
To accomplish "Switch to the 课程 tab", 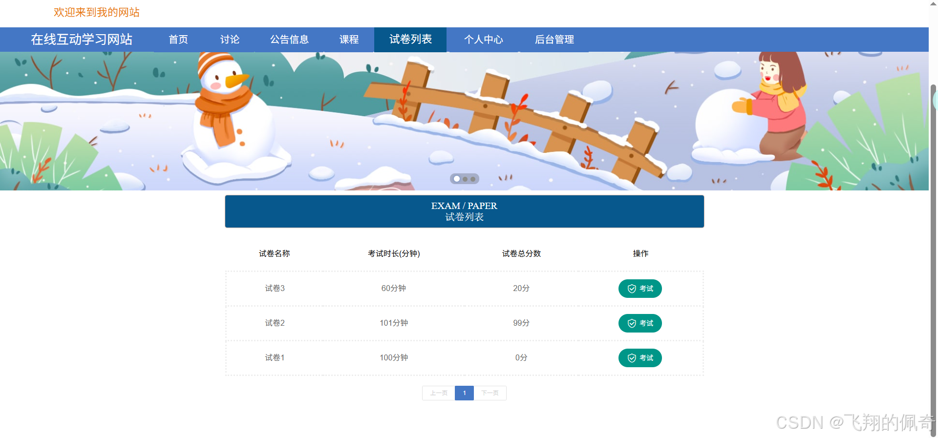I will [x=349, y=40].
